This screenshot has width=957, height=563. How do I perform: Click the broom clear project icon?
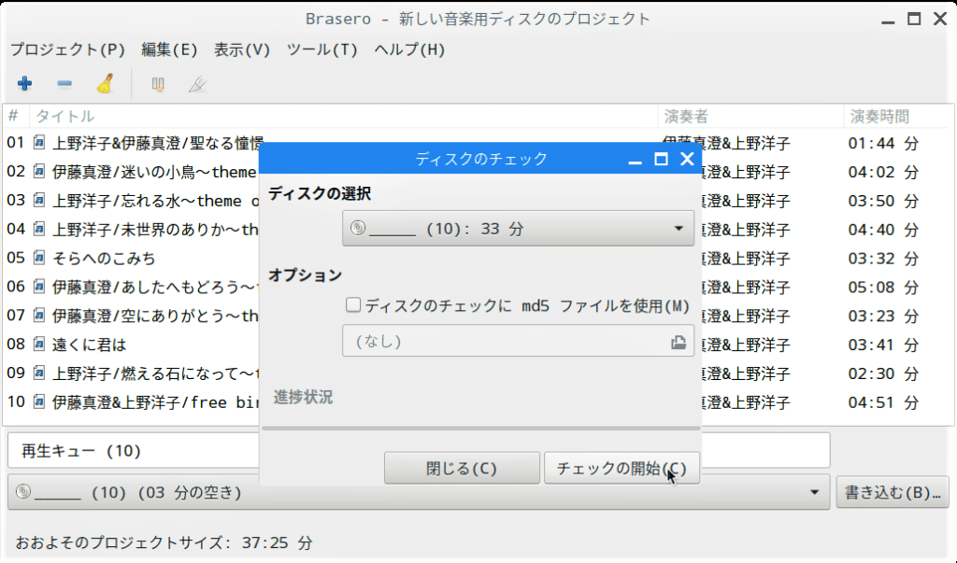click(105, 84)
